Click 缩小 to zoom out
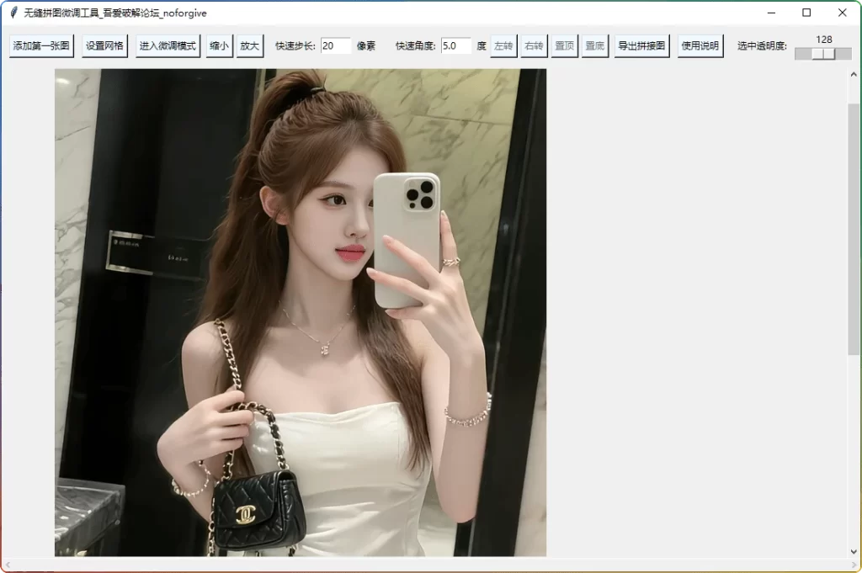 click(x=219, y=46)
